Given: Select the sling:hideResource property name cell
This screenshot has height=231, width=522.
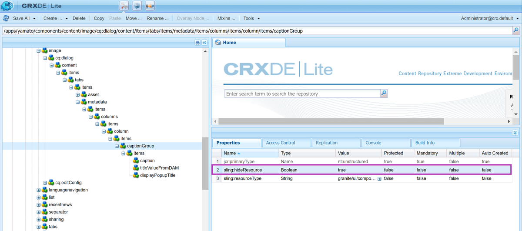Looking at the screenshot, I should click(x=249, y=170).
